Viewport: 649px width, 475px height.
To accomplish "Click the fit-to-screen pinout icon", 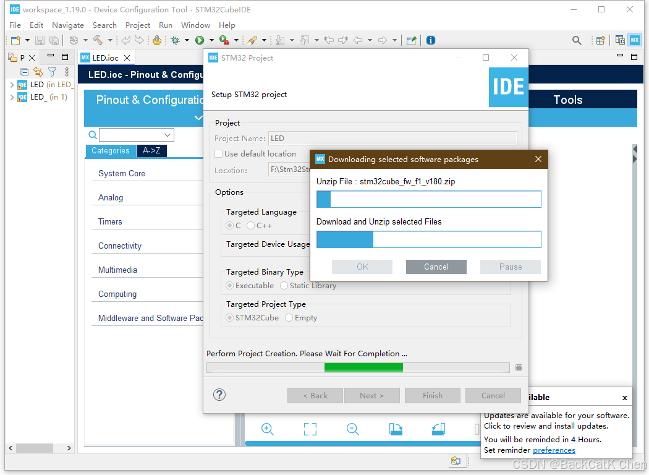I will (x=310, y=429).
